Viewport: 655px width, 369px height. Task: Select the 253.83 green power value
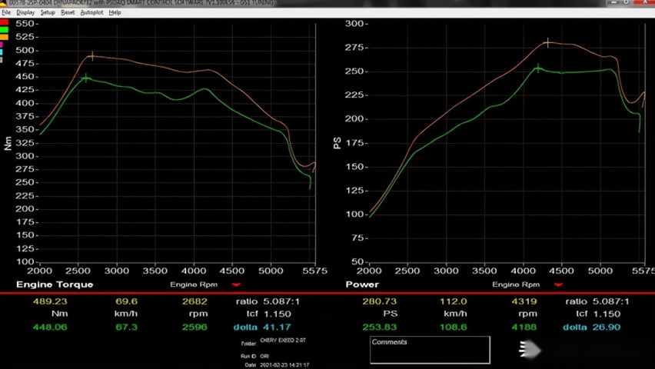click(380, 327)
